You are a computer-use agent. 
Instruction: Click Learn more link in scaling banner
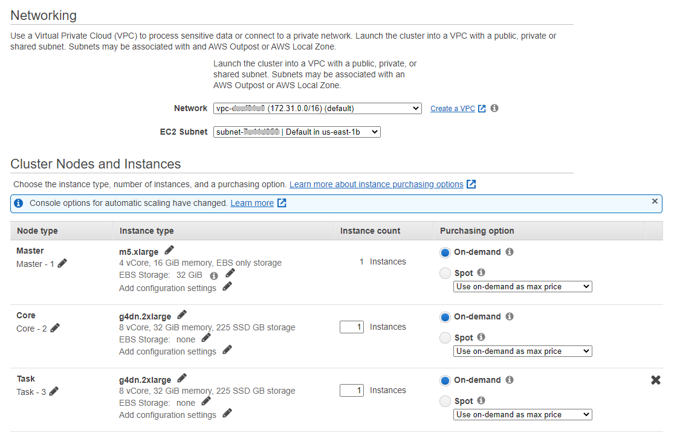point(252,204)
